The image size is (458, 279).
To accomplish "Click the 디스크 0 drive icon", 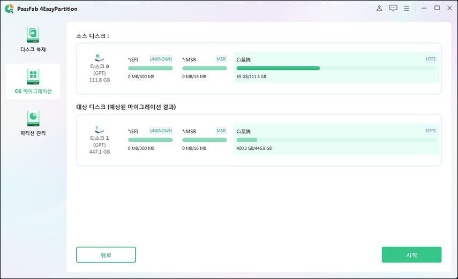I will [99, 57].
